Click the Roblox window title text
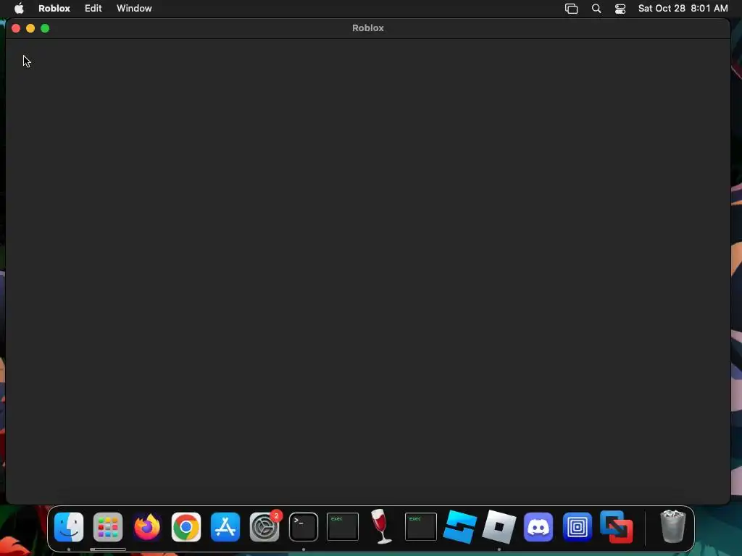742x556 pixels. pos(367,28)
